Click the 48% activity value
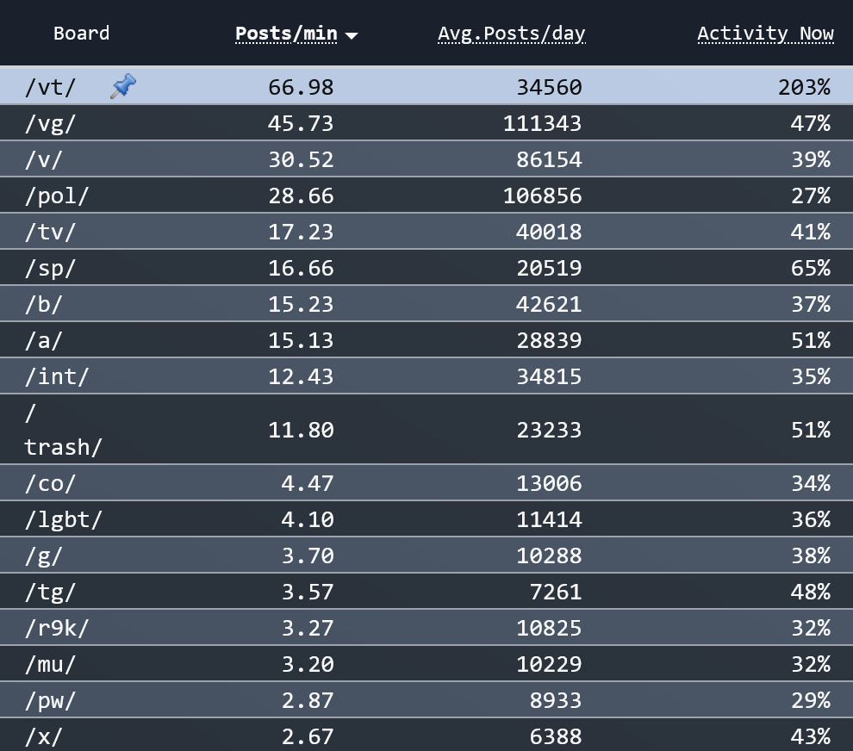The image size is (853, 751). coord(811,592)
